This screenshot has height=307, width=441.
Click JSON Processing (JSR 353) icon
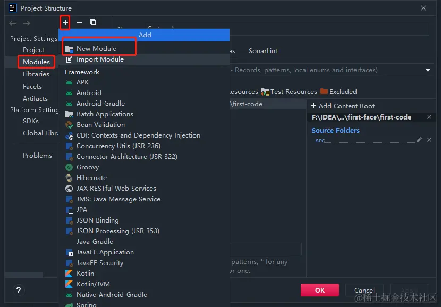[x=69, y=231]
